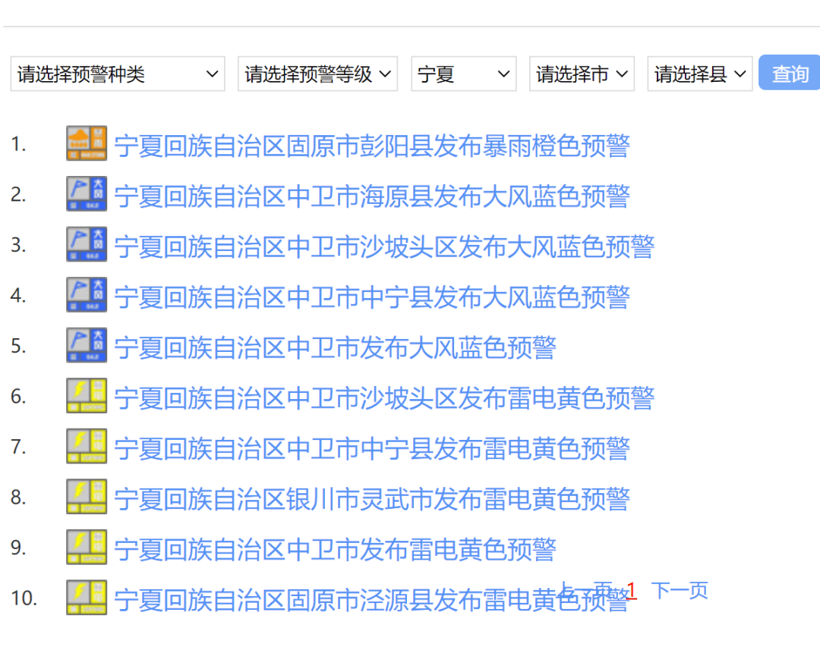This screenshot has height=650, width=820.
Task: Open the city selector dropdown 请选择市
Action: [x=582, y=74]
